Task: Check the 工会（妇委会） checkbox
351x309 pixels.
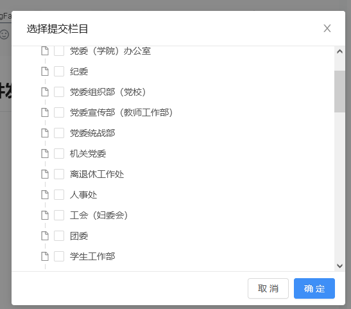Action: [x=59, y=215]
